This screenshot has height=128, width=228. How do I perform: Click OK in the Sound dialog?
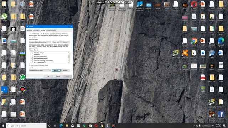tap(48, 76)
